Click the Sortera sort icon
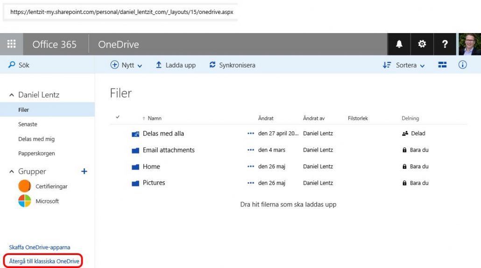Screen dimensions: 481x268 pyautogui.click(x=387, y=65)
